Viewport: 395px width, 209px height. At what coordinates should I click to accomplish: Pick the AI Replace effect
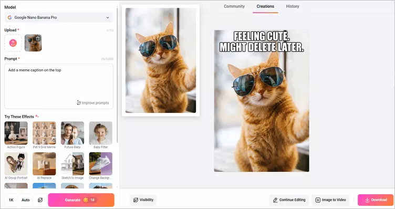point(44,164)
